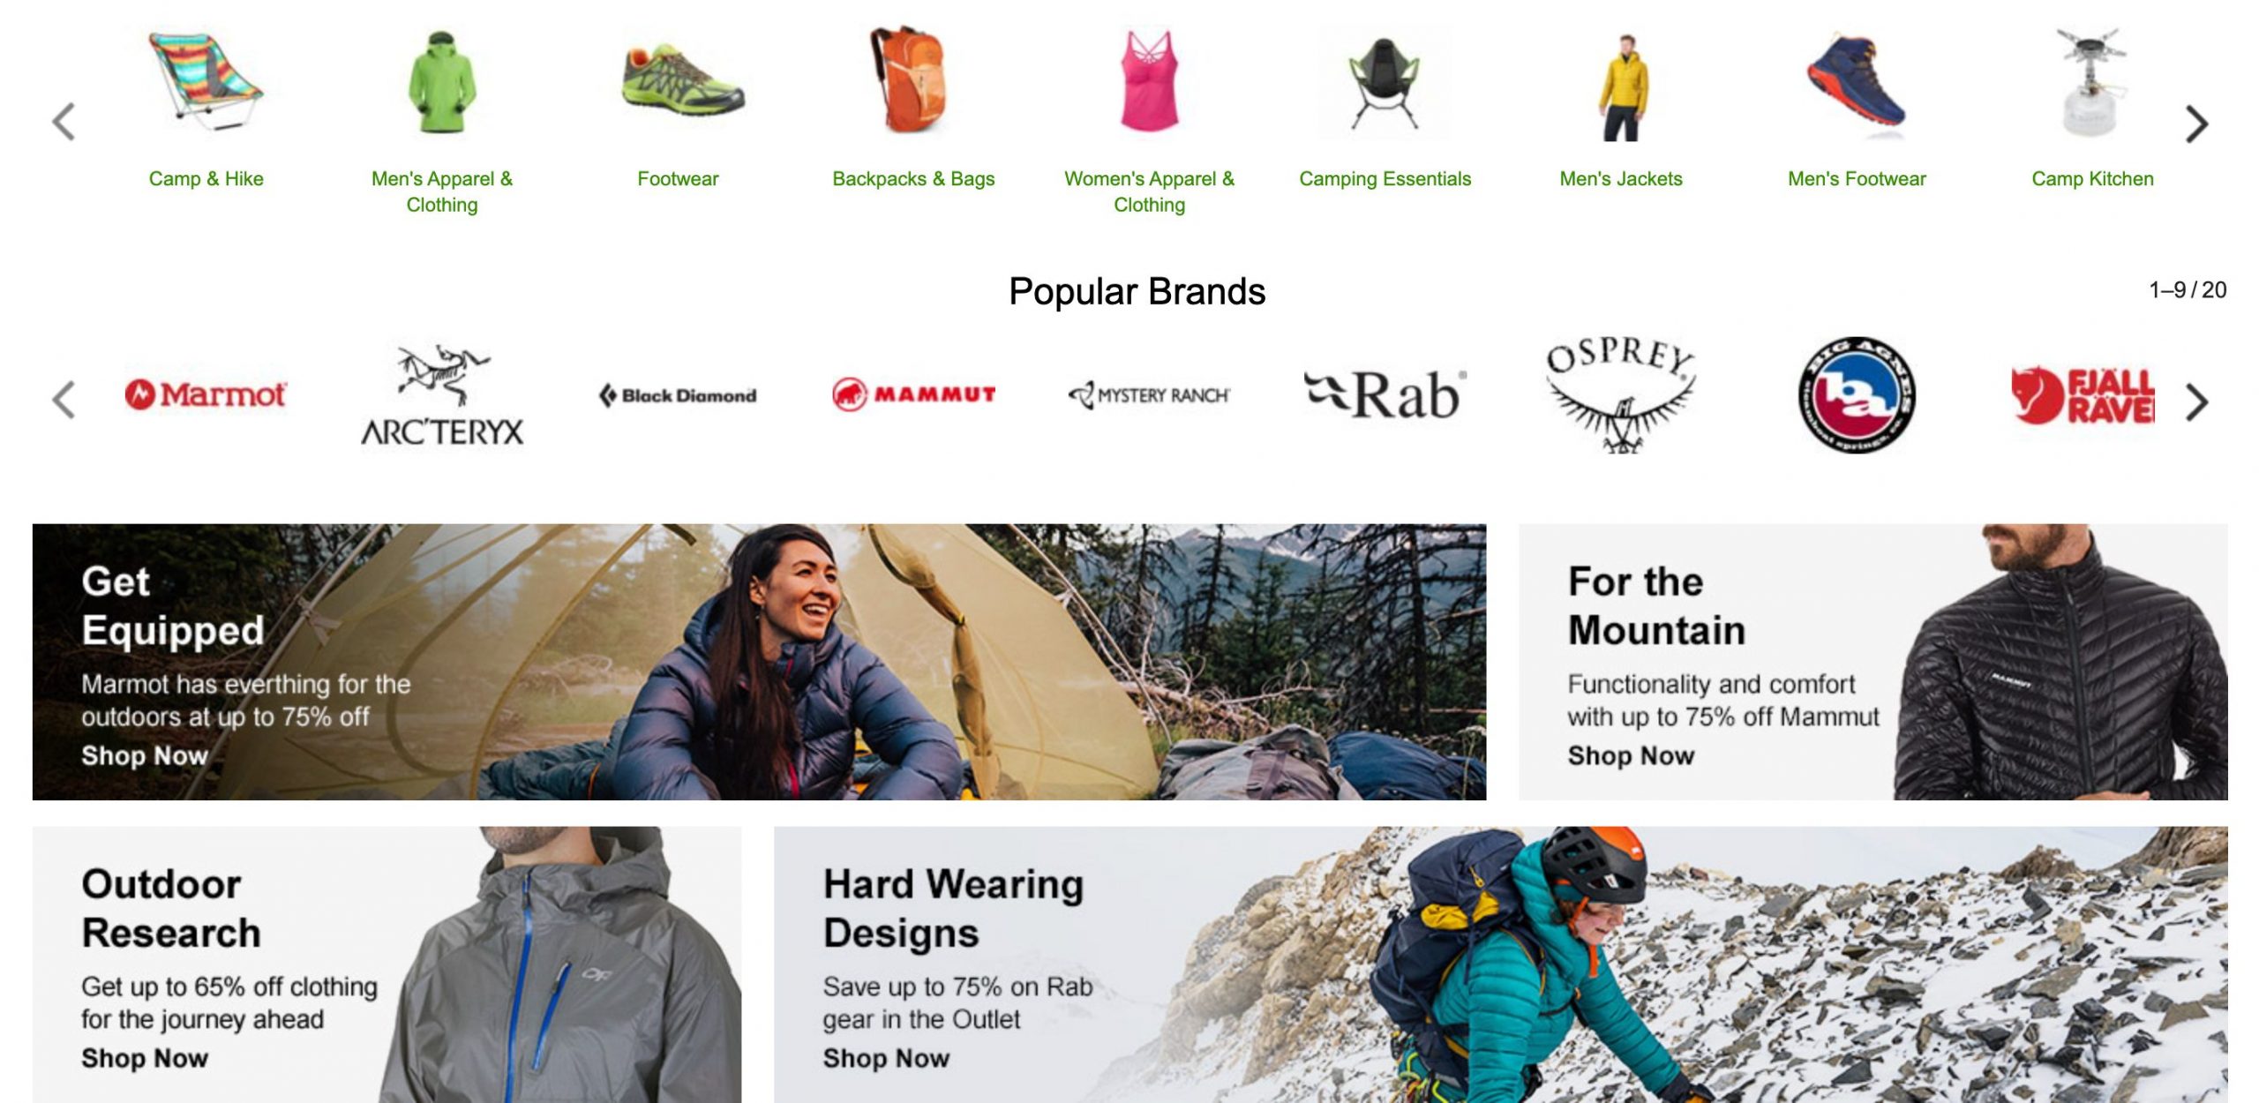Select the camp stove thumbnail image

coord(2092,83)
